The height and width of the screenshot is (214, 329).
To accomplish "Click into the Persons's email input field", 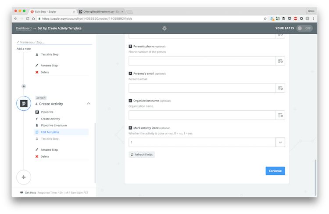I will point(202,88).
